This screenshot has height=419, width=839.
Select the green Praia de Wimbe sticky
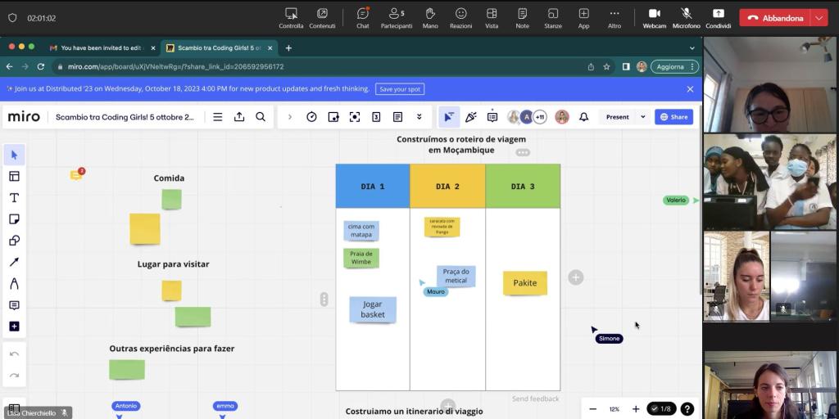(361, 258)
